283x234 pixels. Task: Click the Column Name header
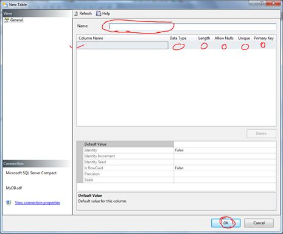click(x=91, y=38)
